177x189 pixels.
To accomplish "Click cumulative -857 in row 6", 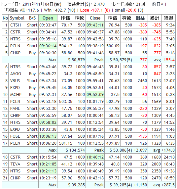I will [157, 67].
